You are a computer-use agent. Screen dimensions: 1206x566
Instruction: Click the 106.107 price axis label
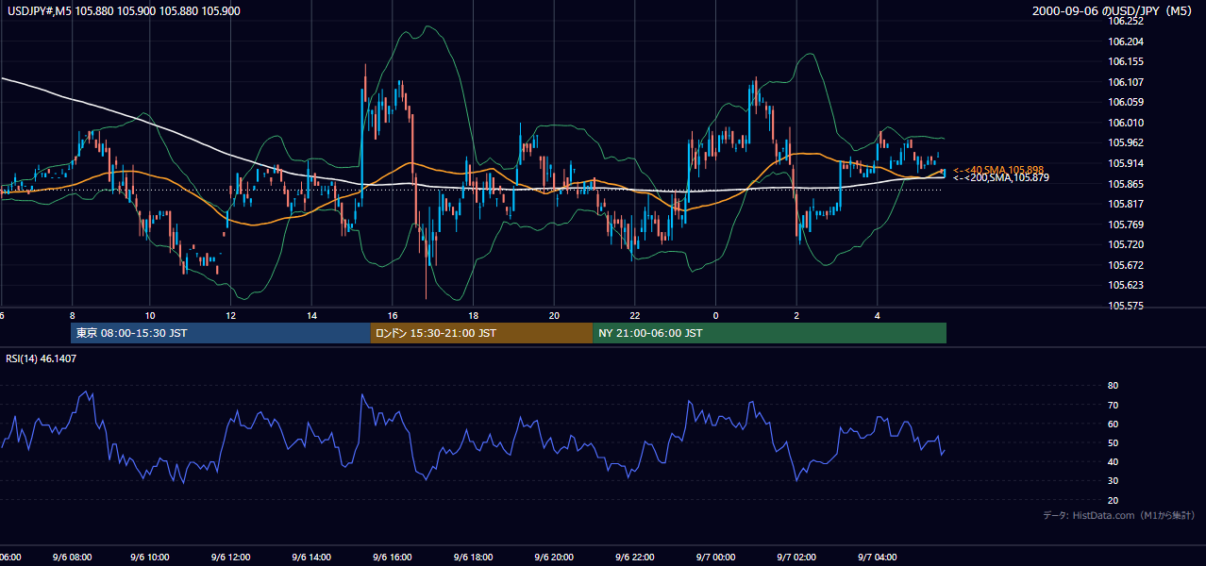(1126, 82)
